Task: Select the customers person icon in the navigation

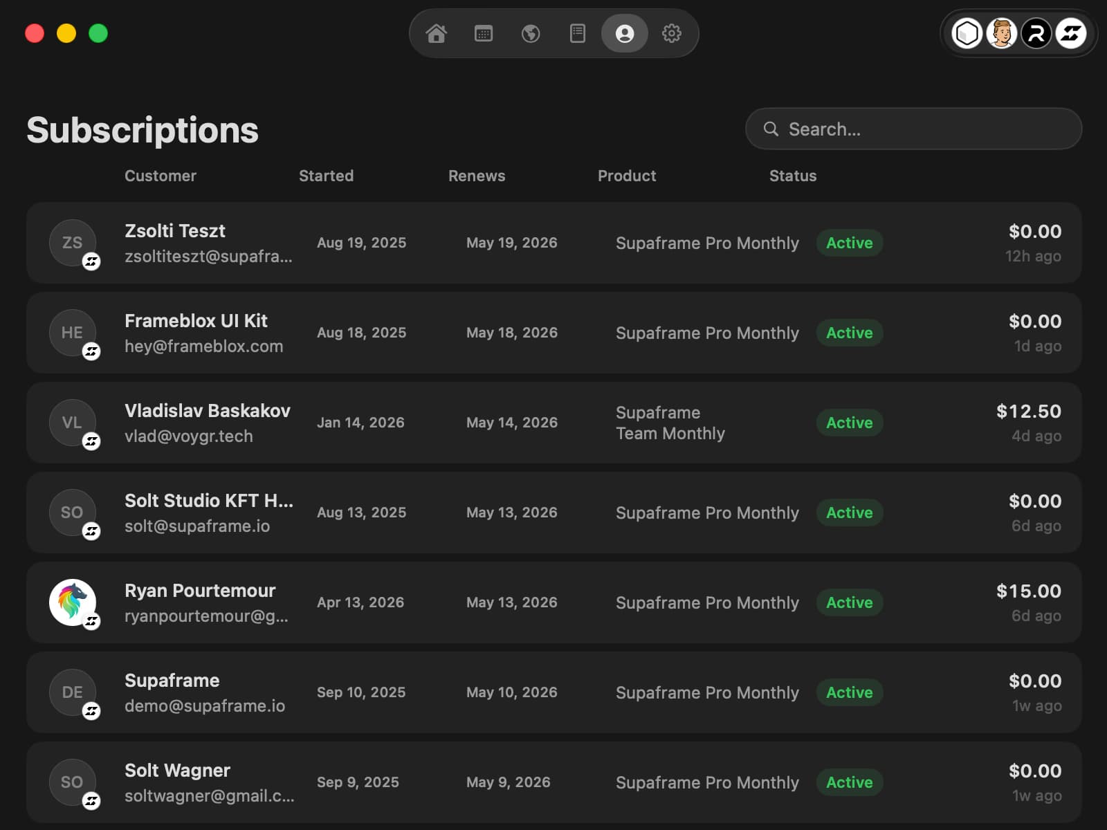Action: click(x=625, y=33)
